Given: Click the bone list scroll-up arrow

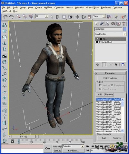Looking at the screenshot, I should [123, 99].
